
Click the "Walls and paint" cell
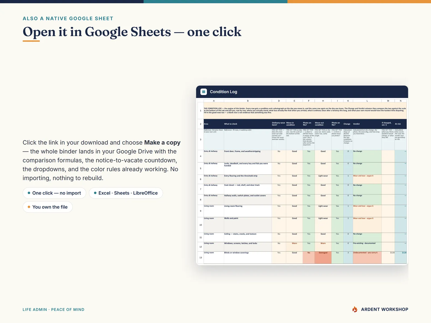click(248, 225)
